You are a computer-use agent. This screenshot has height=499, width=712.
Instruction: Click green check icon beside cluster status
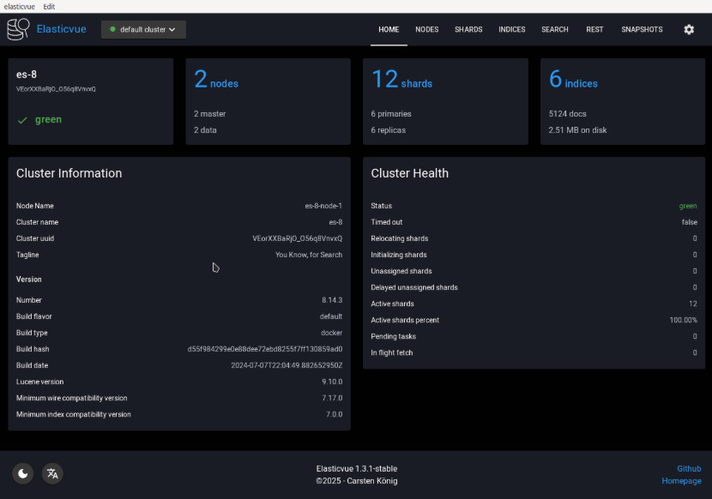coord(22,120)
